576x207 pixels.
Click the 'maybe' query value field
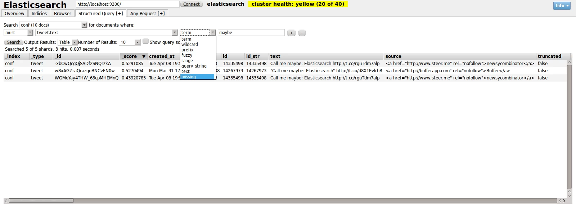251,32
